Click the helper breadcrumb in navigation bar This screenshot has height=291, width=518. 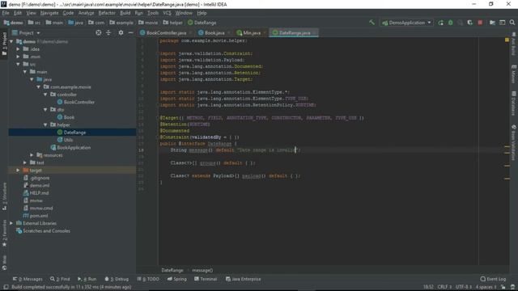point(172,23)
